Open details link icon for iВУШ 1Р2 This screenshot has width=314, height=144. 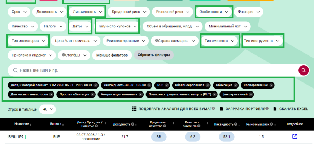(295, 137)
